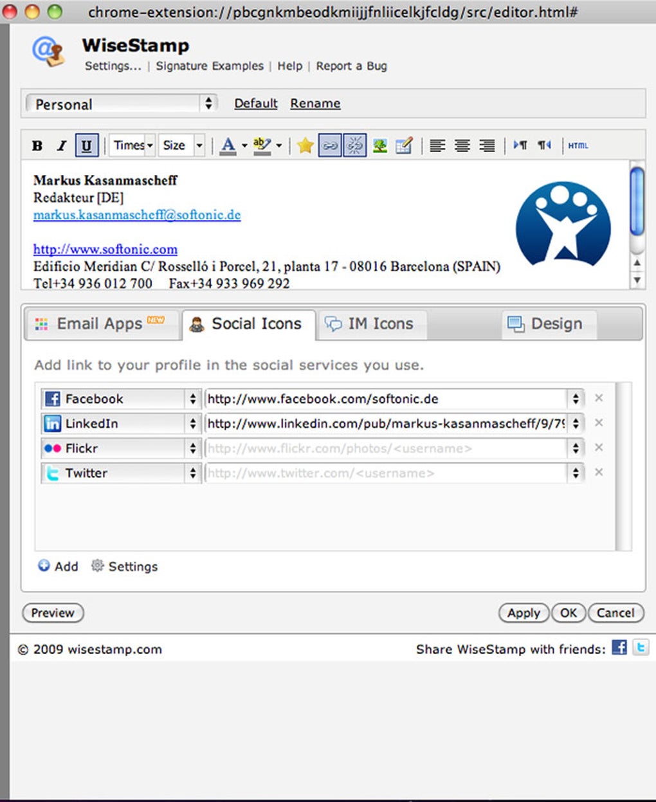Open the Times font family dropdown
The height and width of the screenshot is (802, 656).
pyautogui.click(x=131, y=145)
